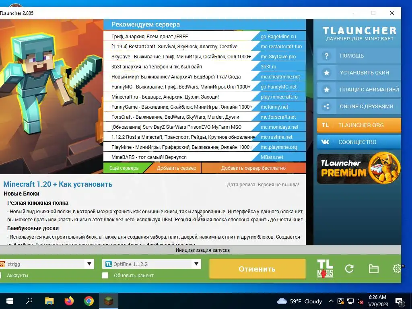Click the 'Бамбуковые доски' subheading
The width and height of the screenshot is (412, 309).
[x=33, y=228]
